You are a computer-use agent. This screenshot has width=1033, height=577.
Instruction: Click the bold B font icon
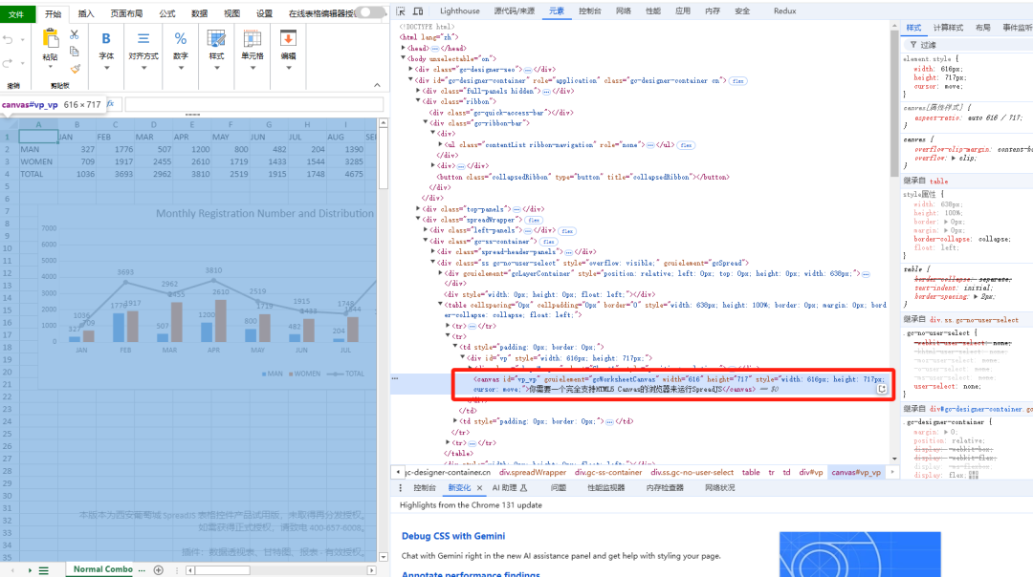pos(106,39)
